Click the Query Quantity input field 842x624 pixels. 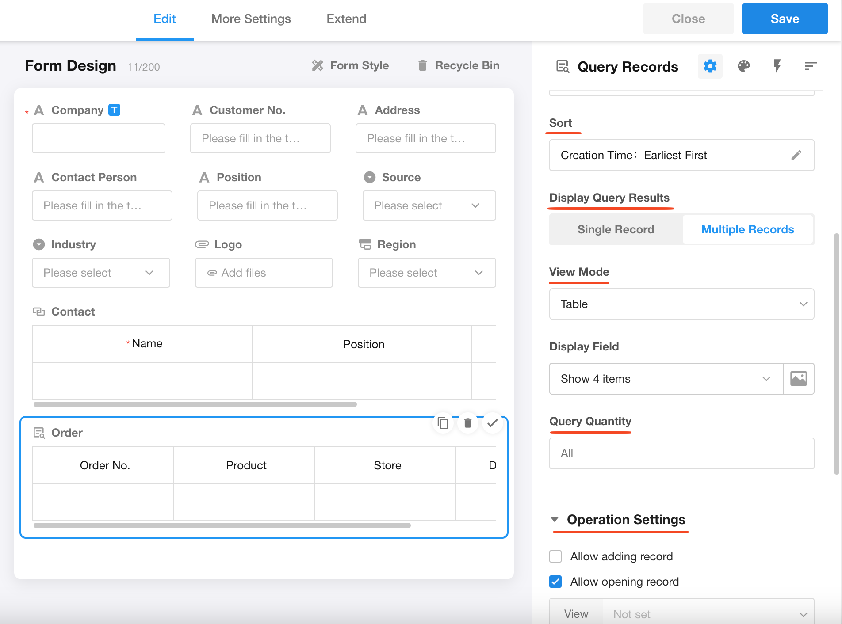[681, 453]
